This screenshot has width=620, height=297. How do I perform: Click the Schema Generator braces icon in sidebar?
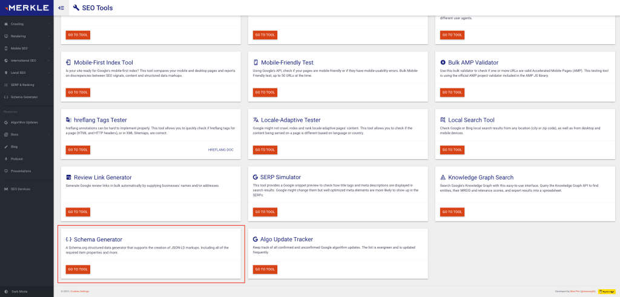click(x=6, y=97)
